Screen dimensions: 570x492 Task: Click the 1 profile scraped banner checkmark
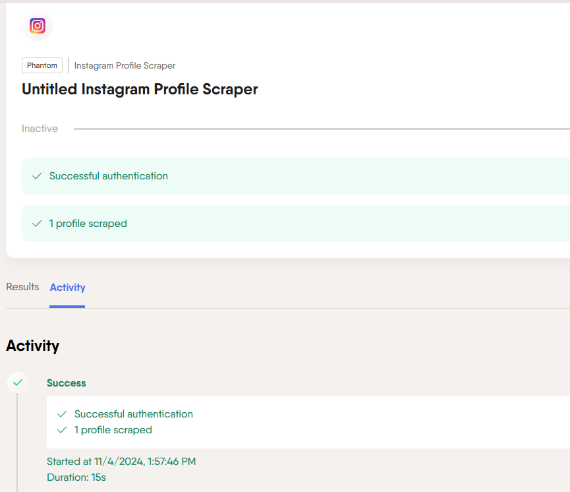point(37,224)
